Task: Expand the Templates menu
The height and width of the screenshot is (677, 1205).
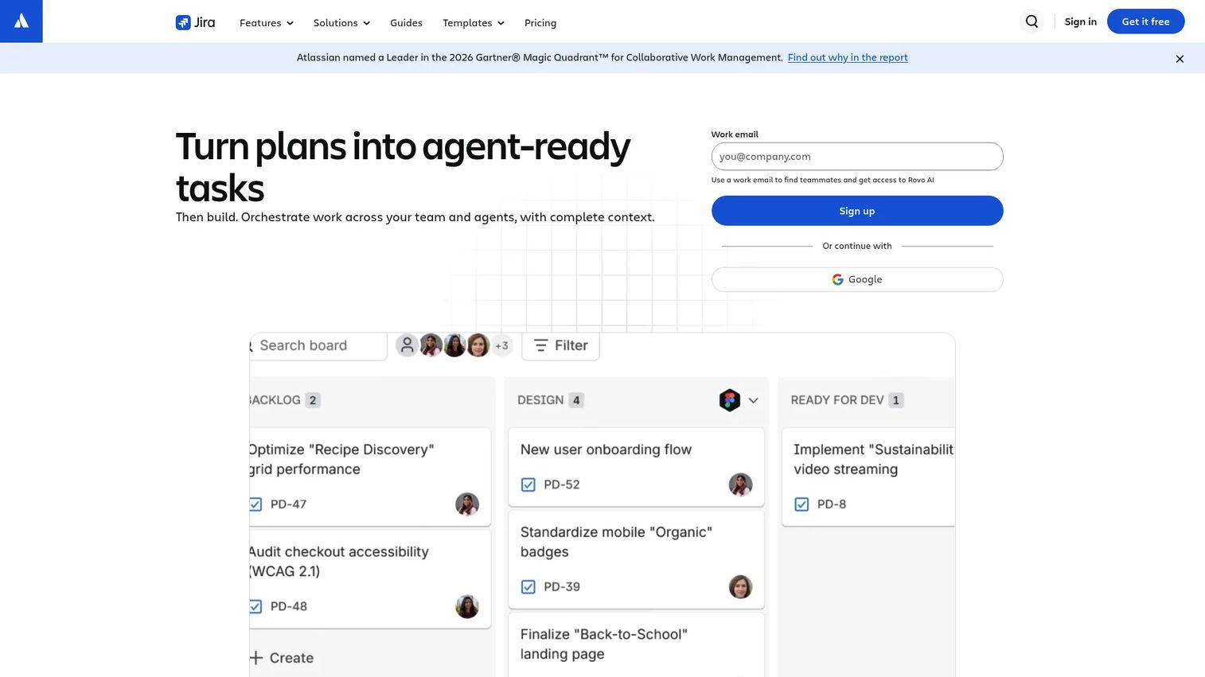Action: [x=474, y=23]
